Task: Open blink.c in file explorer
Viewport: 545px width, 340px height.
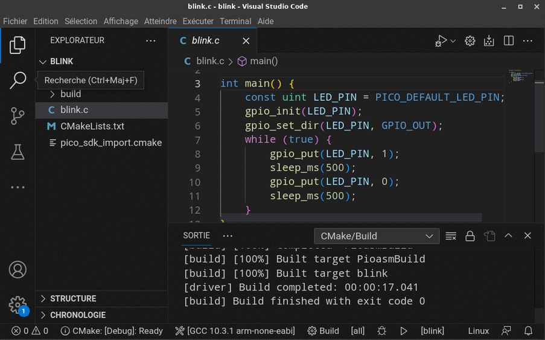Action: coord(101,110)
